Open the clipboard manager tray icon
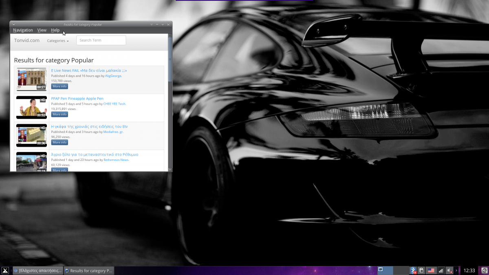Screen dimensions: 489x275 click(x=422, y=271)
